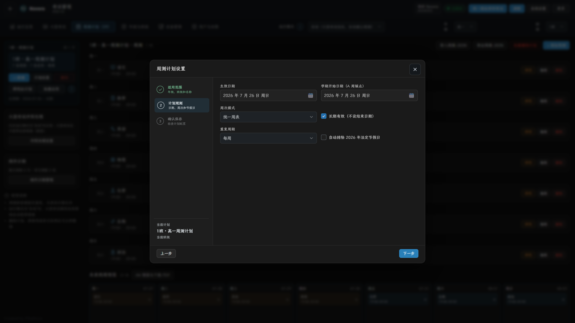Screen dimensions: 575x323
Task: Click the step 2 circle icon
Action: pos(161,105)
